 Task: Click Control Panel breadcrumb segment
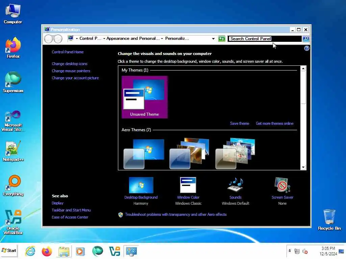tap(90, 38)
